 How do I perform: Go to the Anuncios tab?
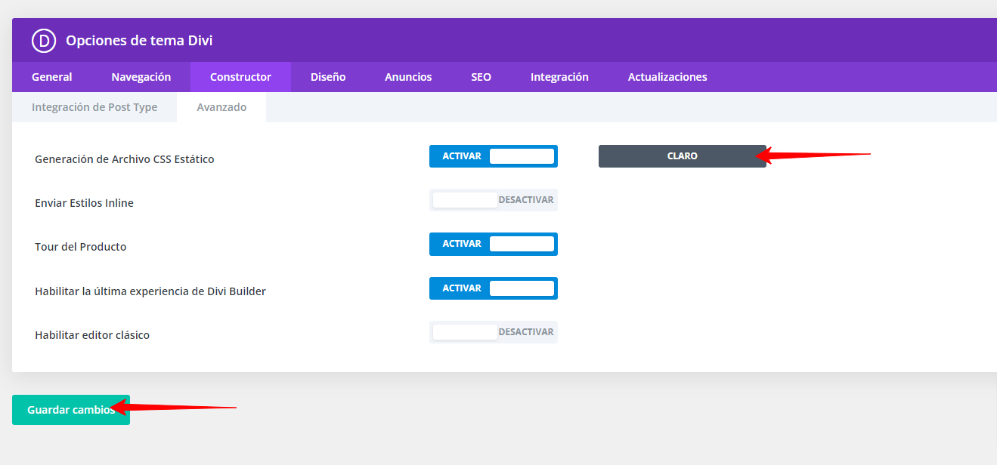(408, 77)
